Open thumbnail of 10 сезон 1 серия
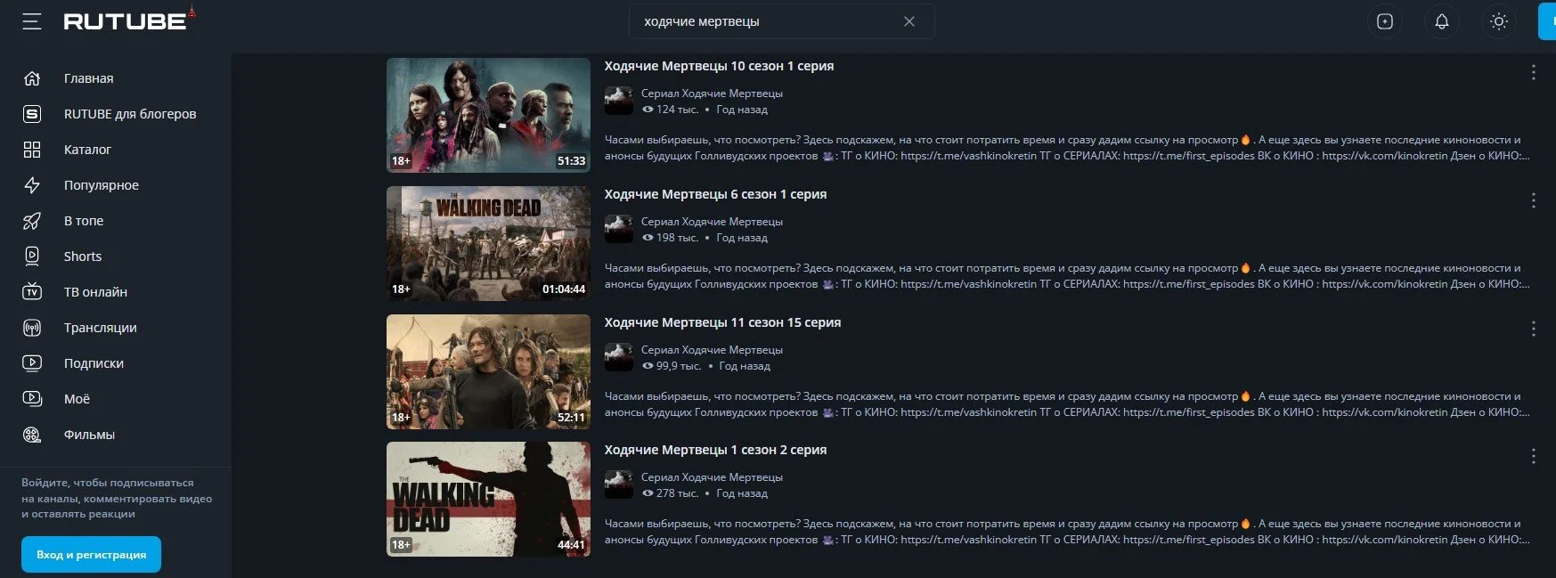The width and height of the screenshot is (1556, 578). [488, 115]
